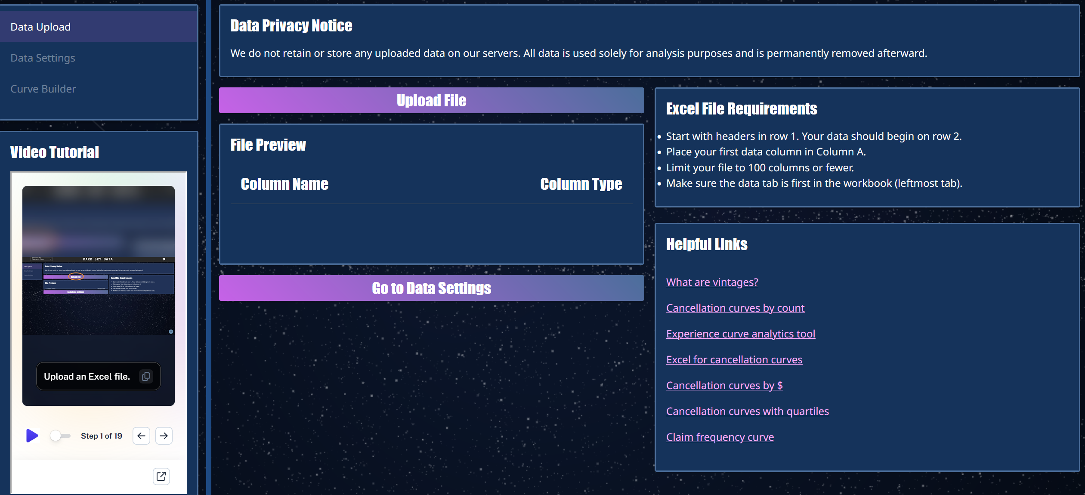Image resolution: width=1085 pixels, height=495 pixels.
Task: Open 'Excel for cancellation curves' link
Action: click(x=734, y=359)
